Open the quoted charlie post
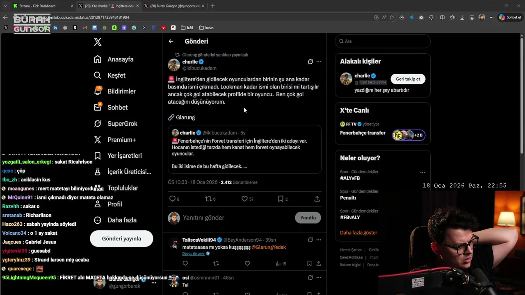 [244, 149]
